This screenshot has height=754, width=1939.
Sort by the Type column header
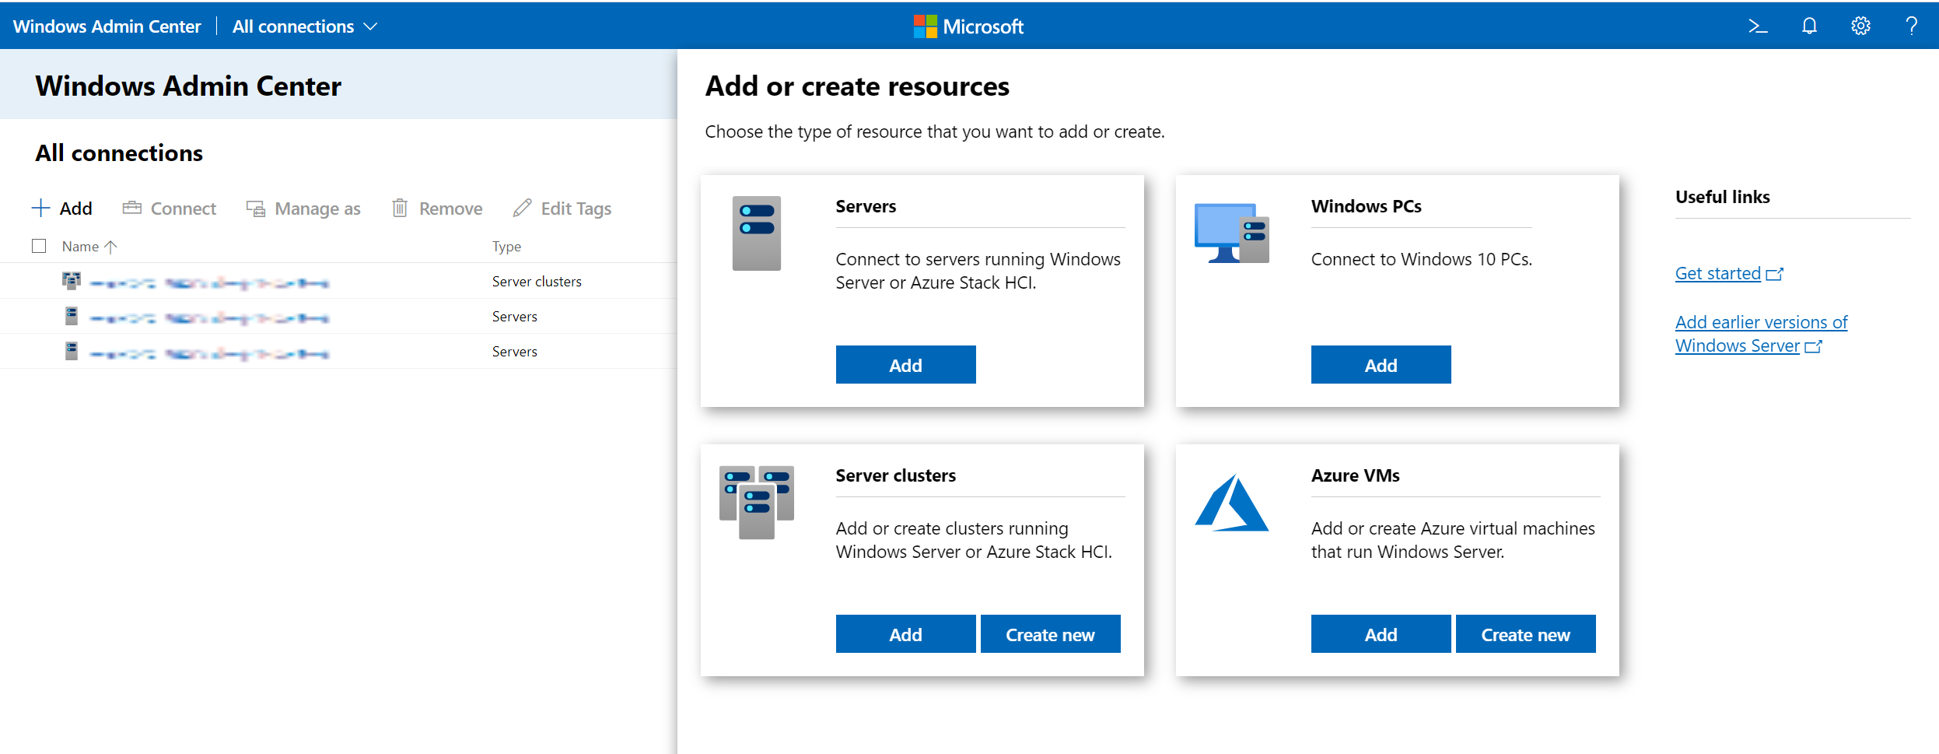point(506,246)
